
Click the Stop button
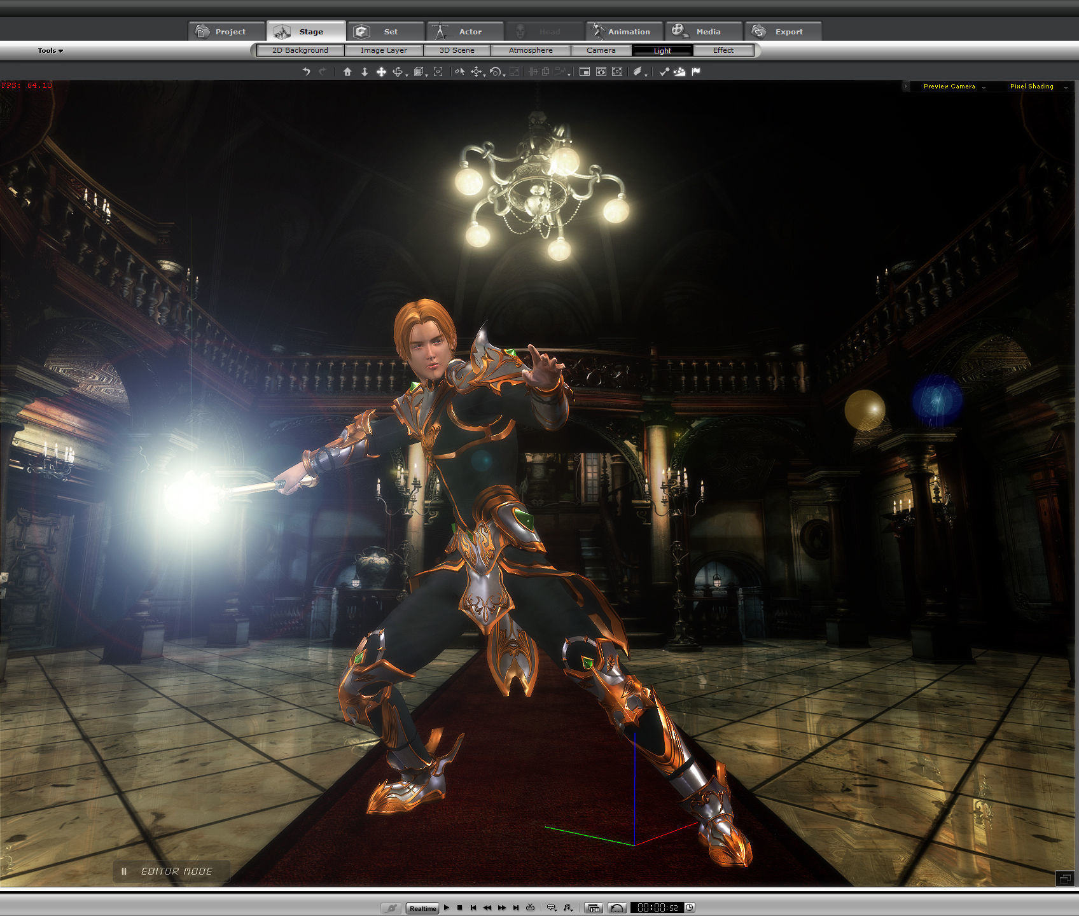tap(459, 908)
